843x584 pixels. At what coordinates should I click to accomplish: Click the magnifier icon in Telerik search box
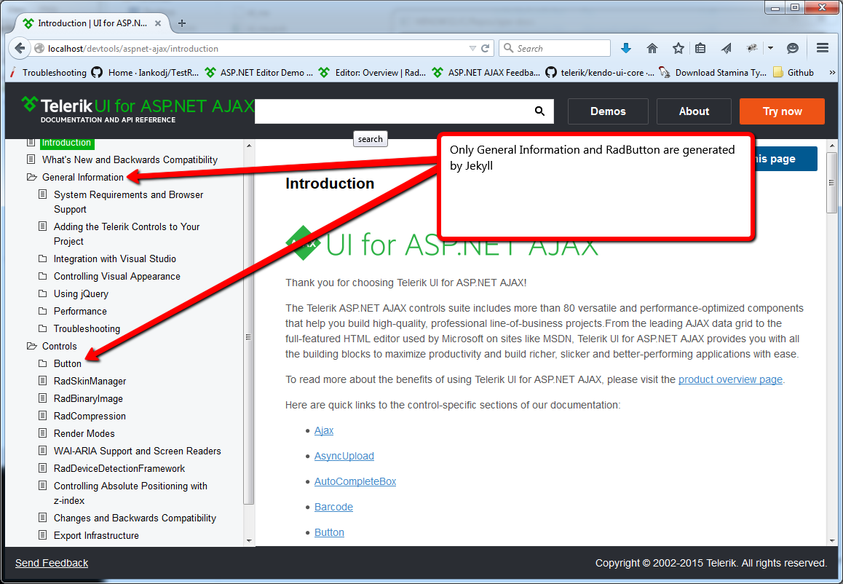[539, 111]
